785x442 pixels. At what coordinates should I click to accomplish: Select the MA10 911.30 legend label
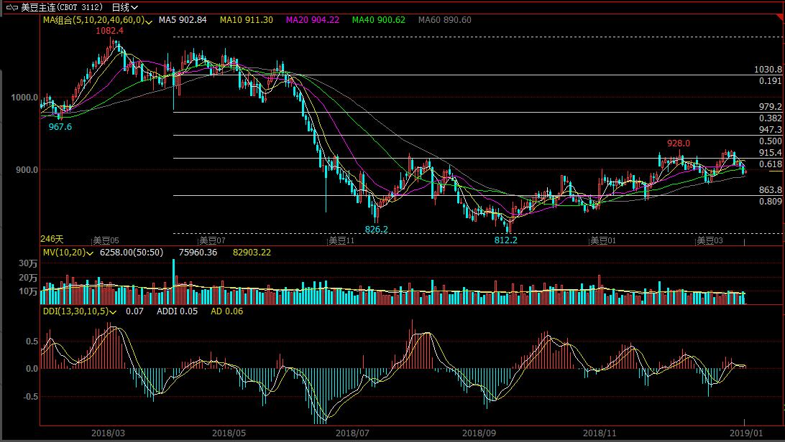247,20
